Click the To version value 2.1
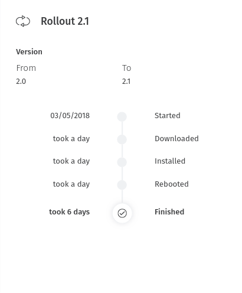 [126, 82]
